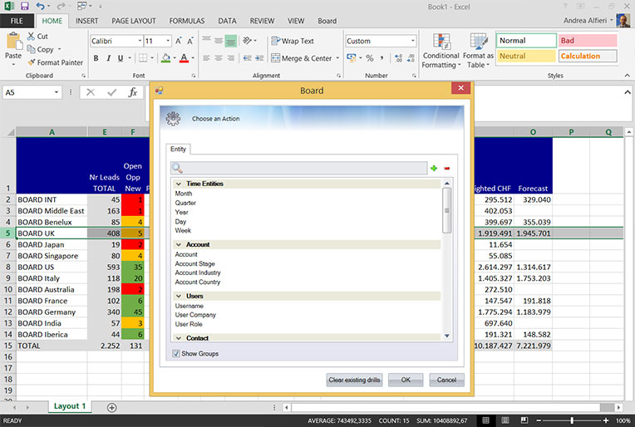
Task: Toggle Underline formatting
Action: coord(121,58)
